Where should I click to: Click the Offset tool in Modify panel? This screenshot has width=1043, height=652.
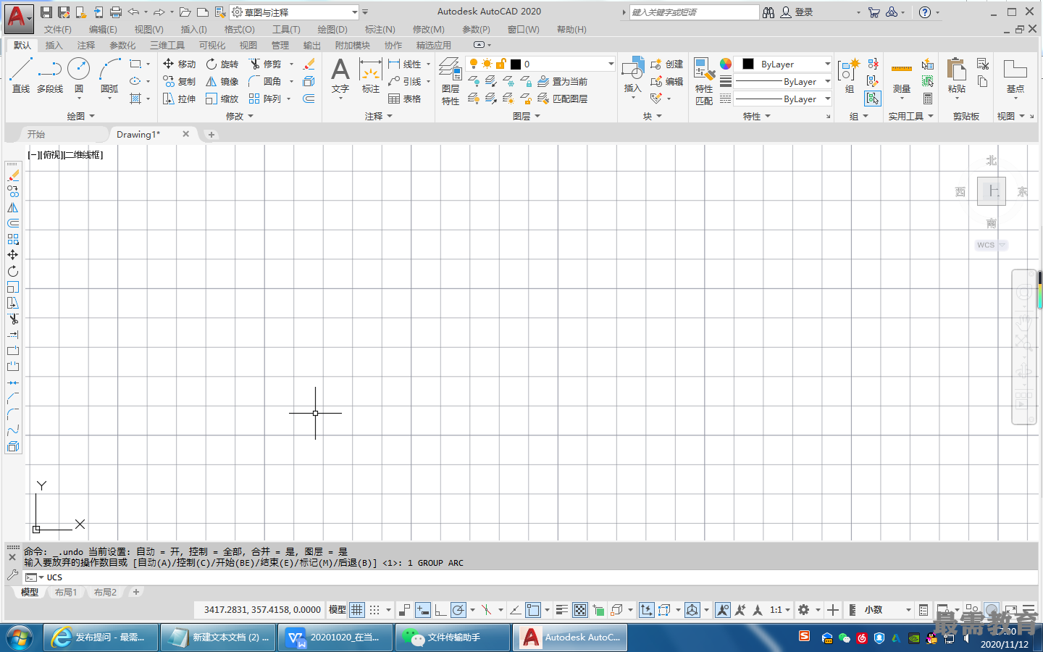[309, 99]
